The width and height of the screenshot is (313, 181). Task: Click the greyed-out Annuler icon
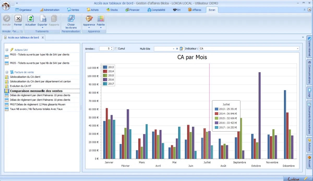coord(7,18)
